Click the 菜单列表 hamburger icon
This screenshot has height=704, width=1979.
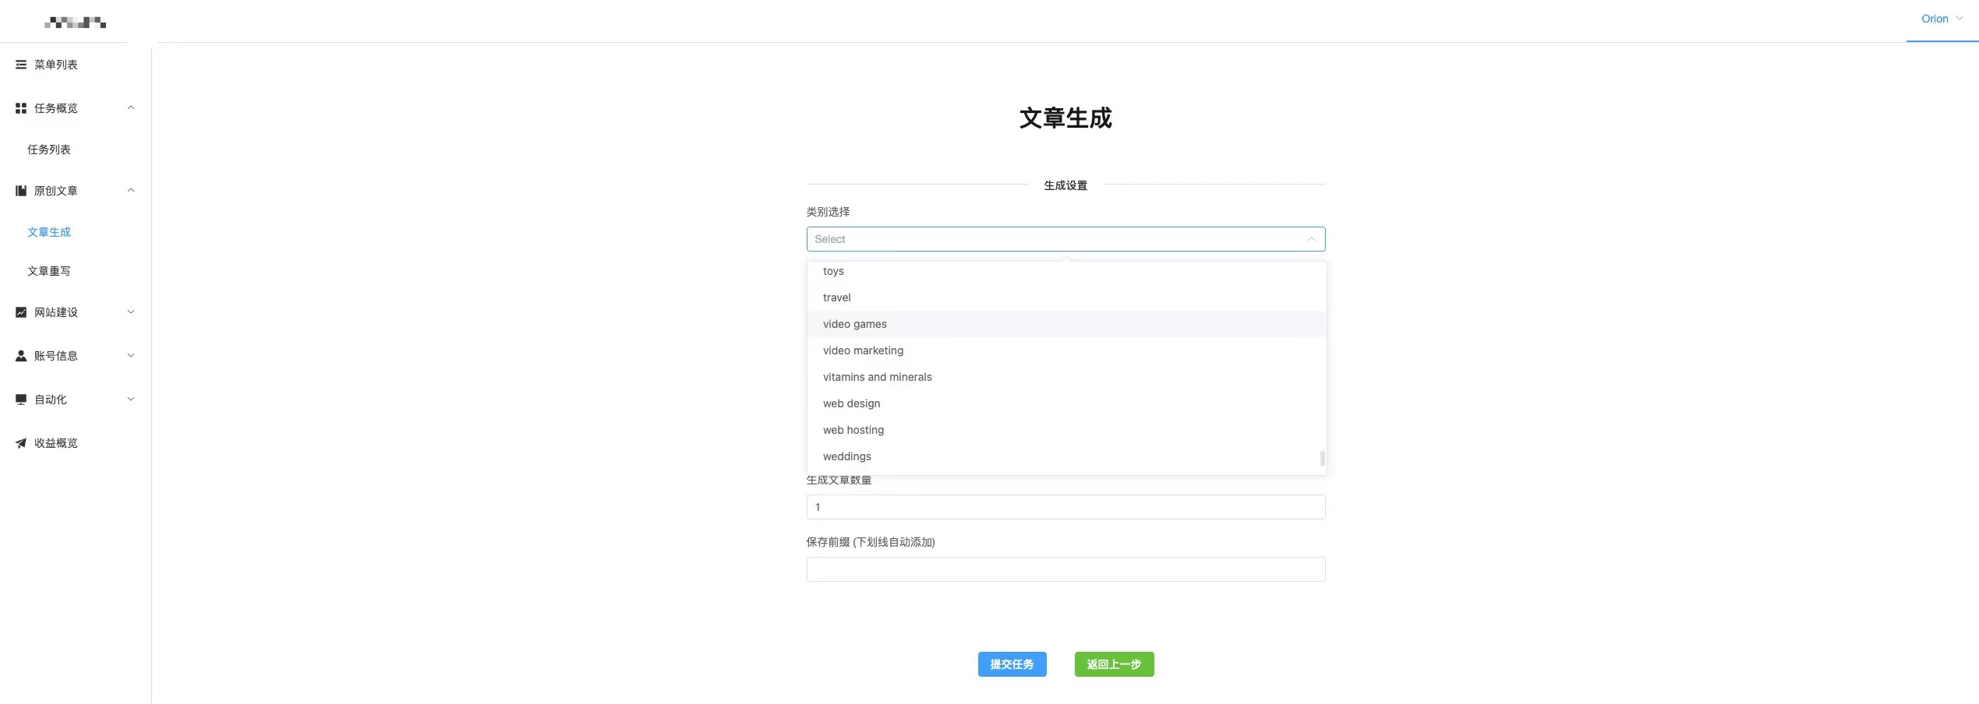pyautogui.click(x=21, y=65)
